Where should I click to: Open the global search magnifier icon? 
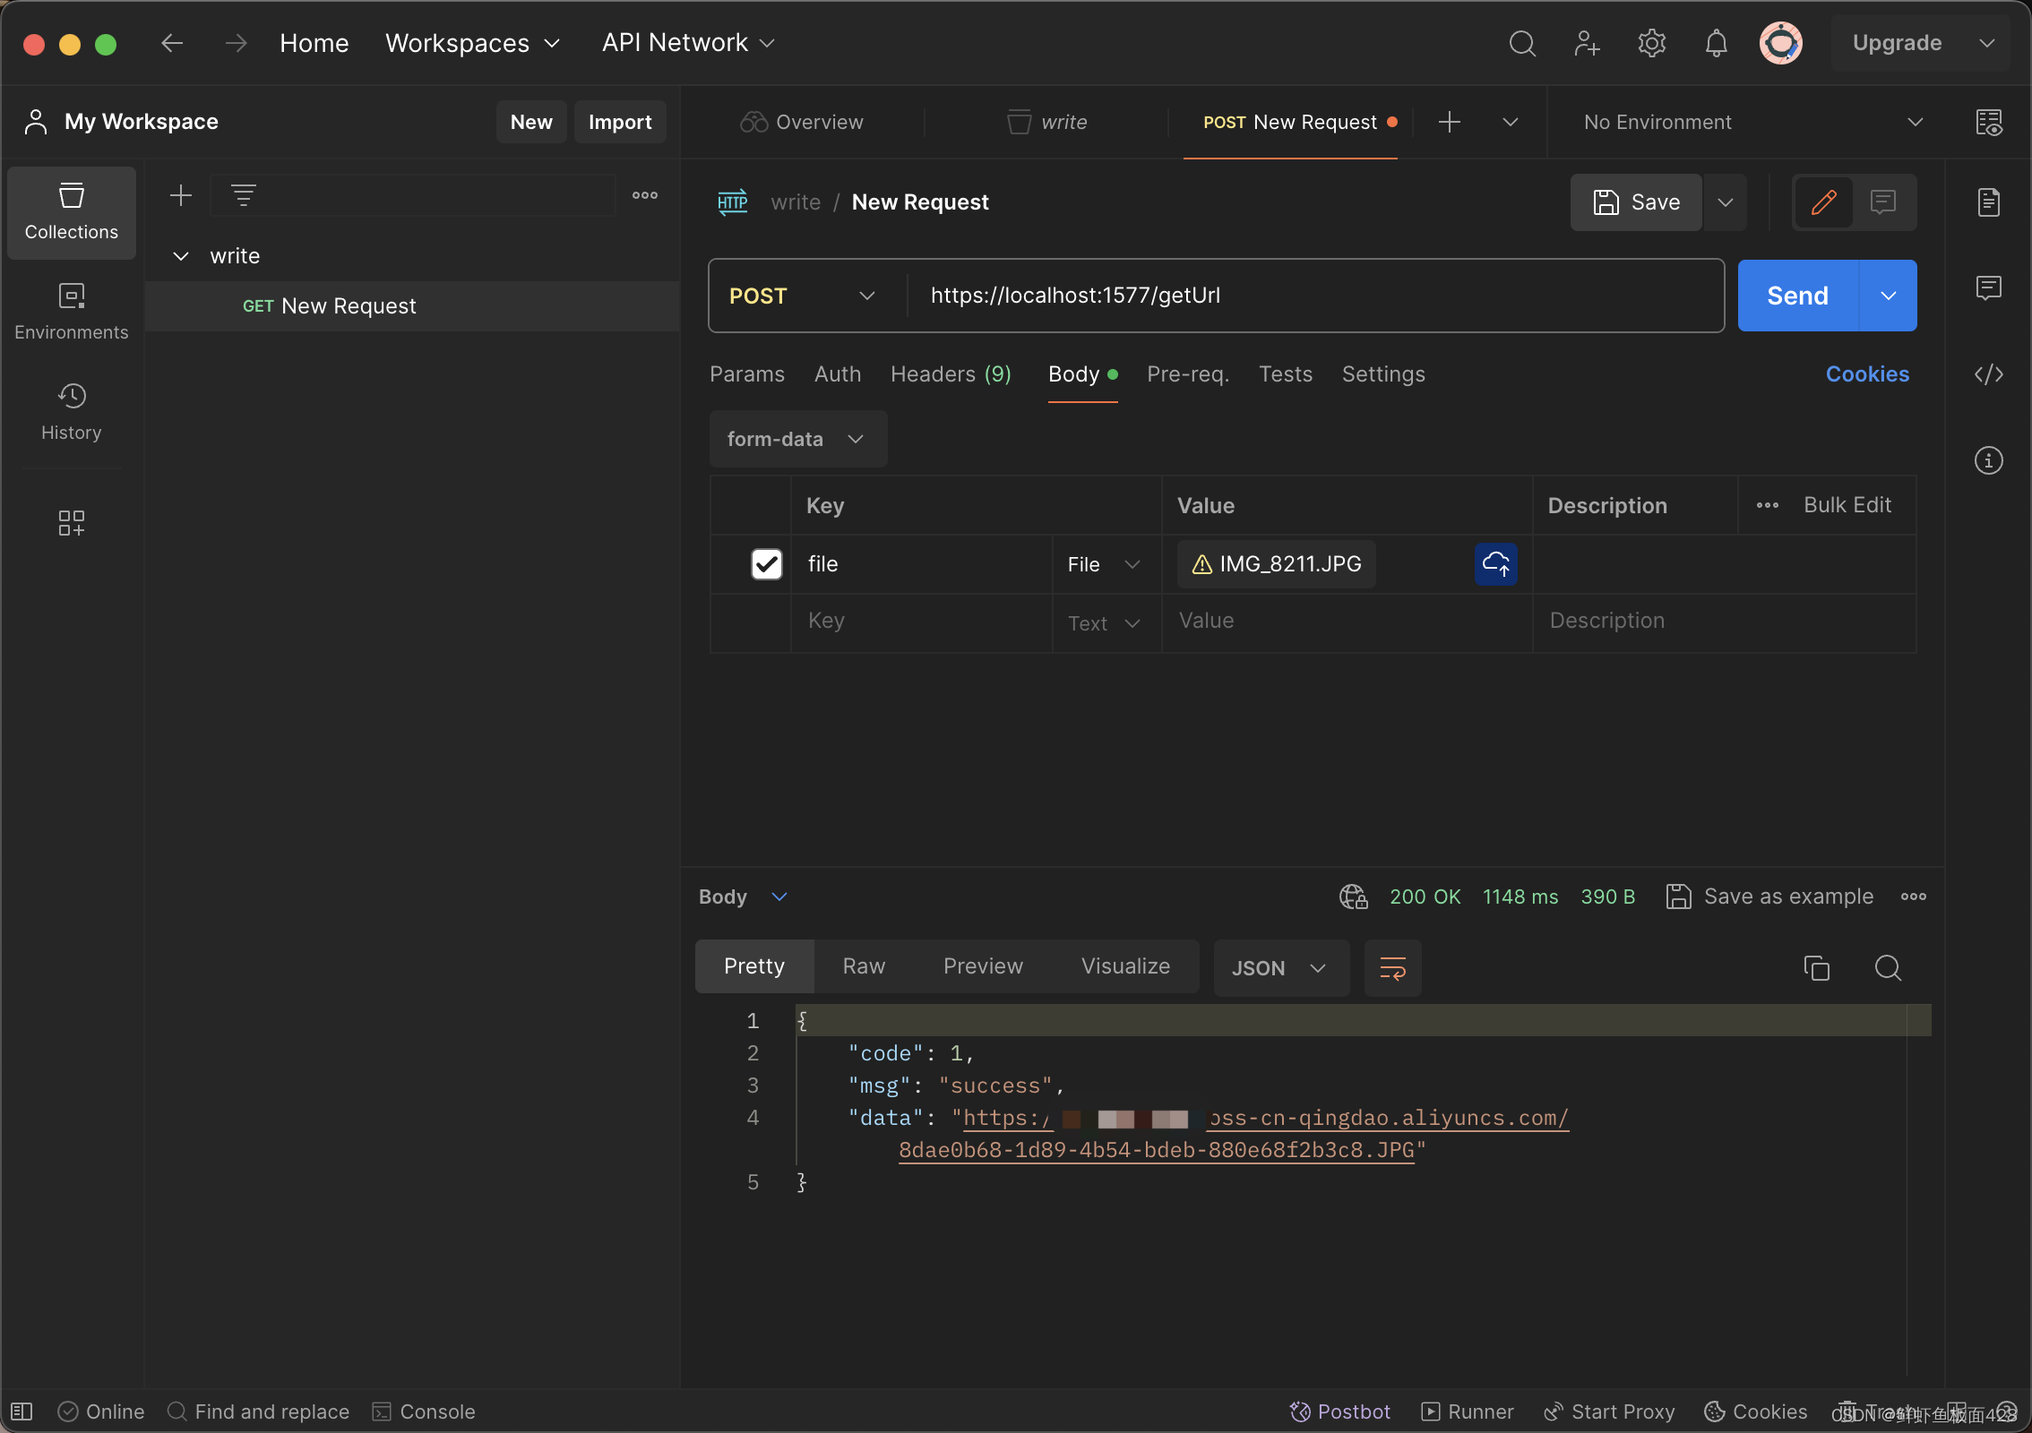pyautogui.click(x=1522, y=43)
